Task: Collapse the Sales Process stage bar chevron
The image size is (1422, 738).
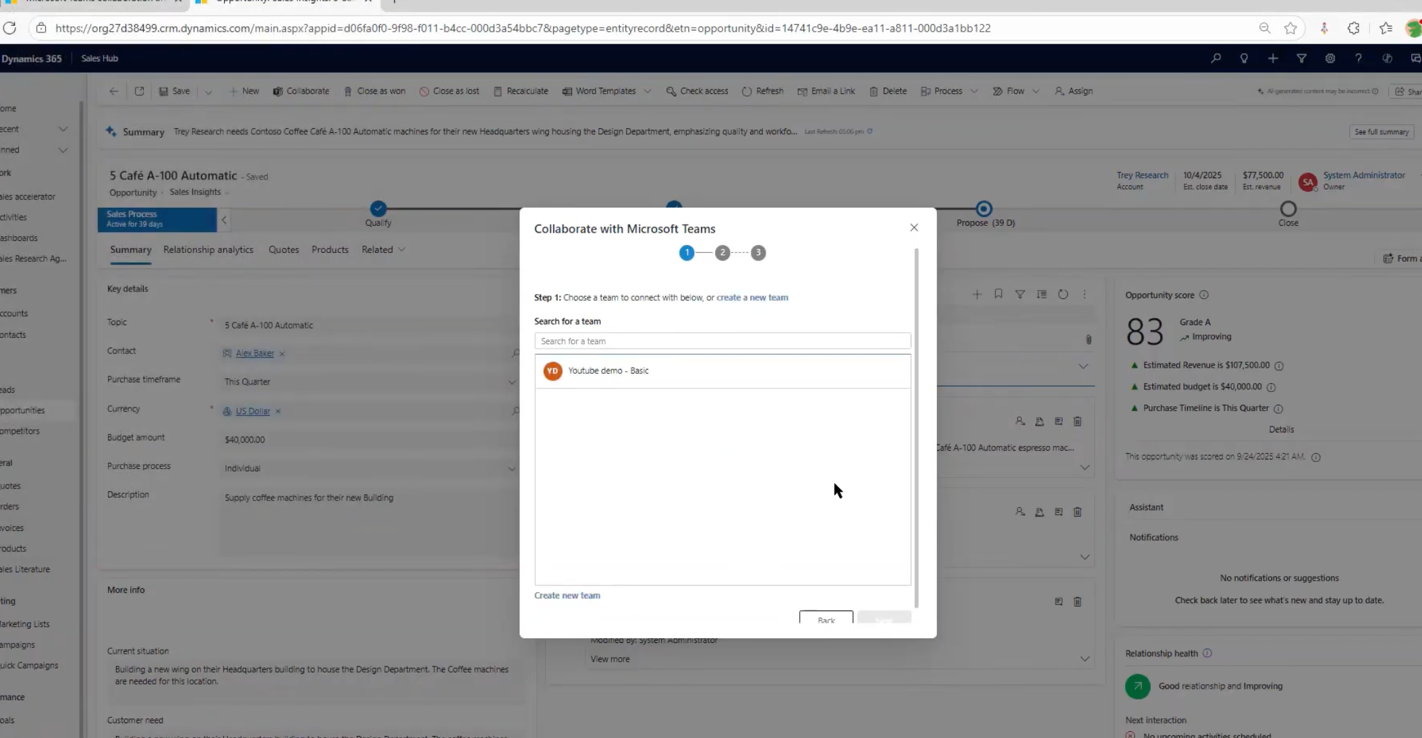Action: (x=224, y=220)
